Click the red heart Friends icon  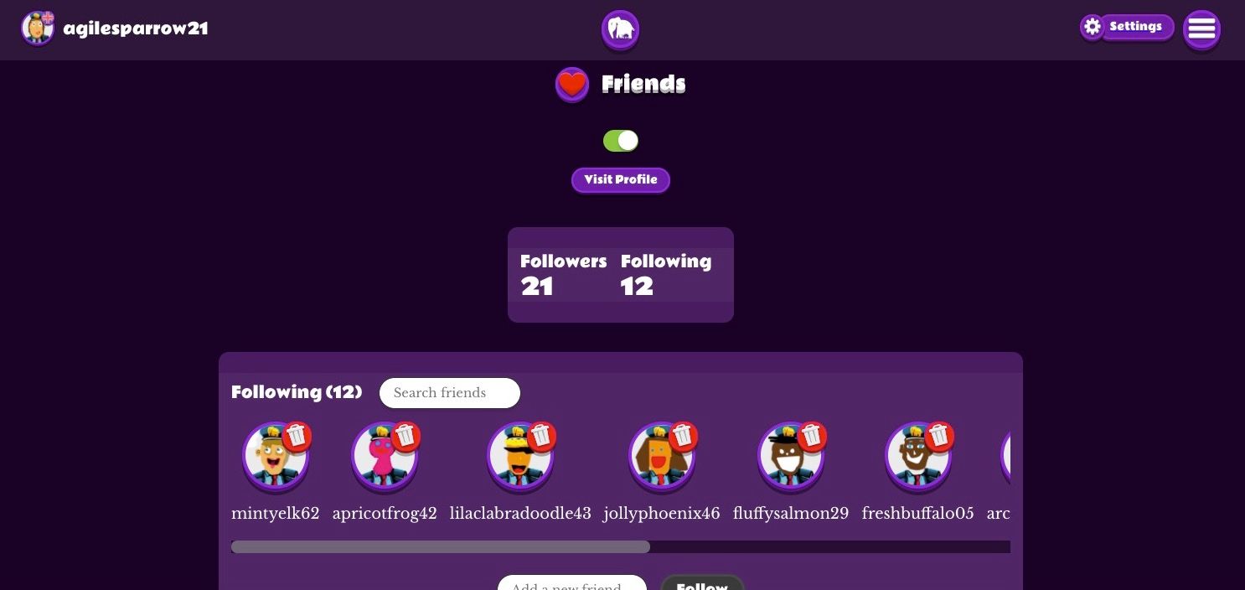coord(572,85)
